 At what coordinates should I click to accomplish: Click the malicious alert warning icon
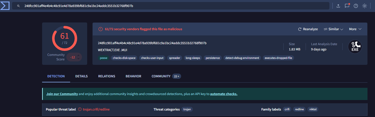(x=100, y=29)
